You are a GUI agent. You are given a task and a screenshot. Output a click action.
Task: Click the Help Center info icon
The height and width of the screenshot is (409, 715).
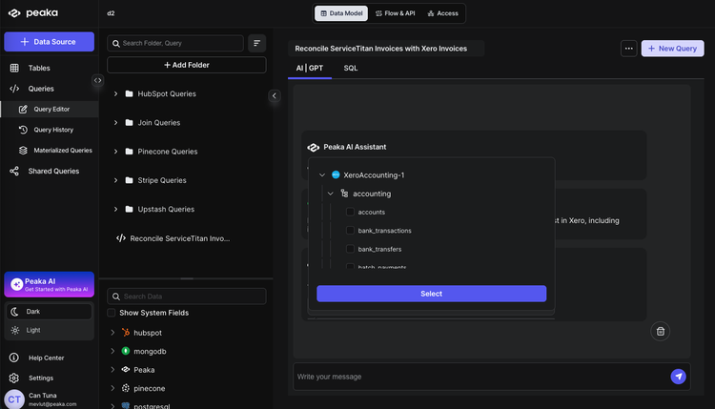(14, 358)
